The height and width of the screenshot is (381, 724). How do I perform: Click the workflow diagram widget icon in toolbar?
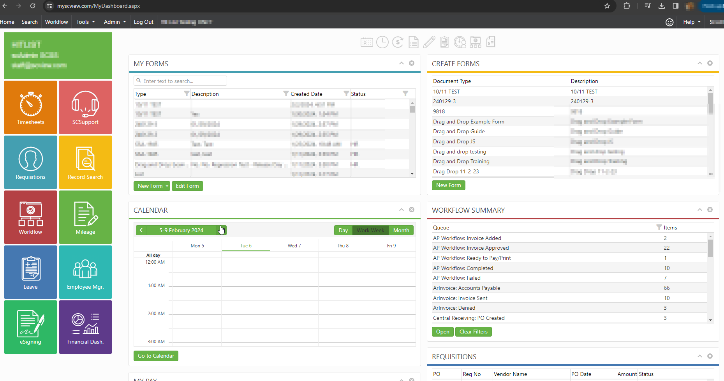click(476, 42)
